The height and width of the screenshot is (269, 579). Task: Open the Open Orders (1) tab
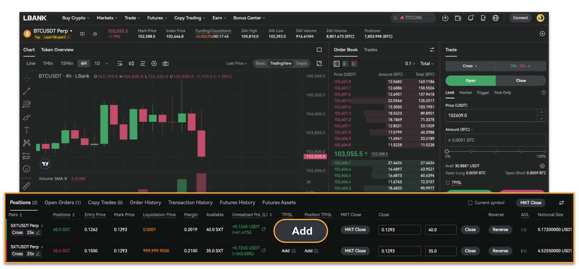point(63,203)
